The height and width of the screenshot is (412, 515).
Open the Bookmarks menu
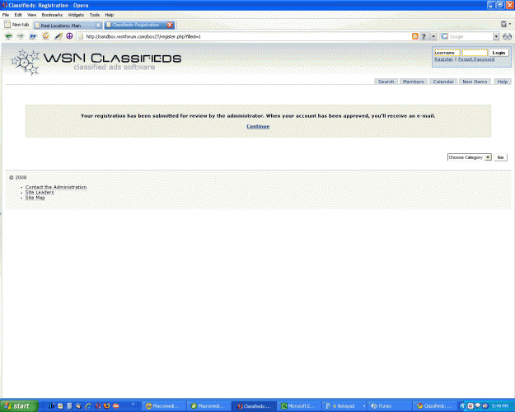coord(51,15)
